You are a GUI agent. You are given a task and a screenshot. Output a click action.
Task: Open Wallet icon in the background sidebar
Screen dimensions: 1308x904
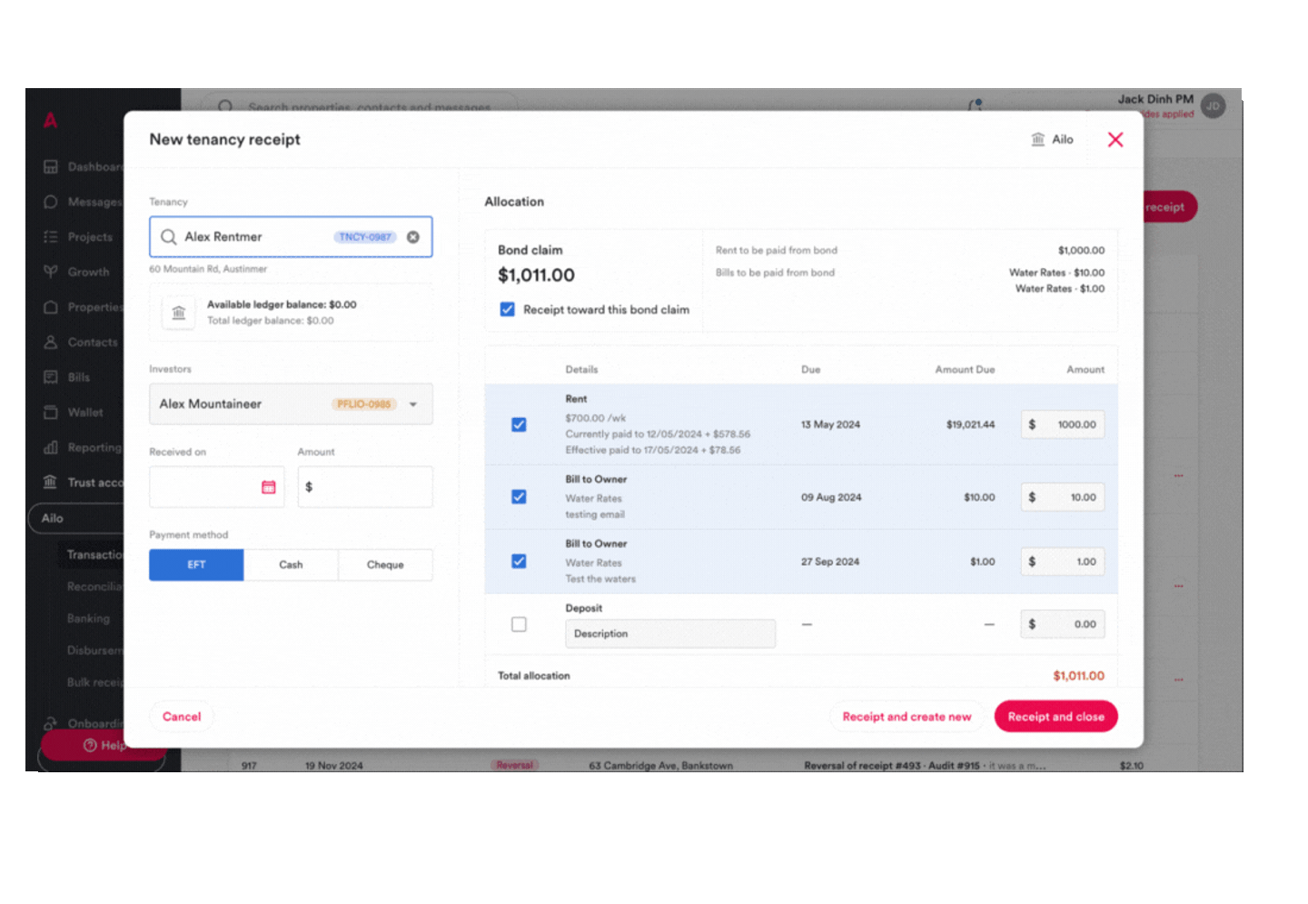click(51, 412)
